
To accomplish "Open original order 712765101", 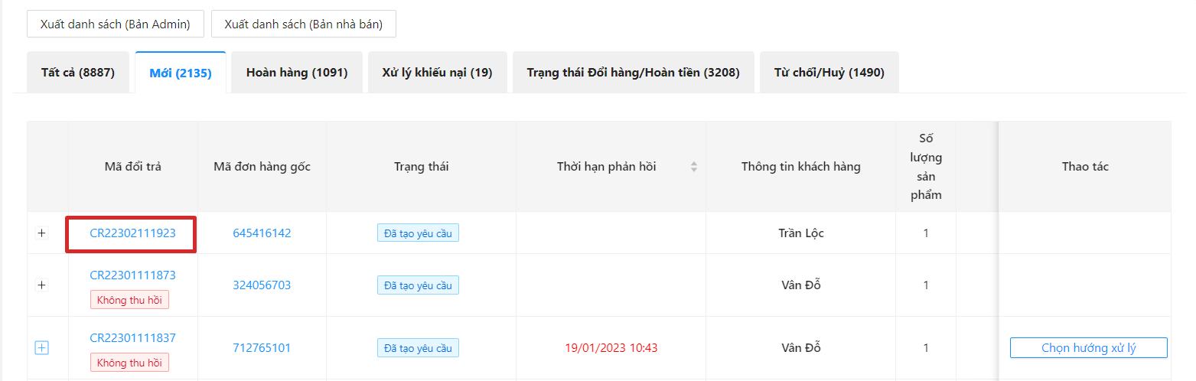I will [262, 348].
